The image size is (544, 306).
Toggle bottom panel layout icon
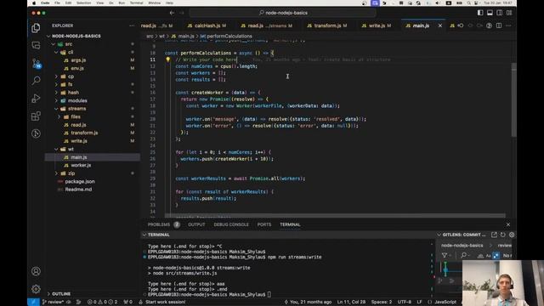click(490, 13)
